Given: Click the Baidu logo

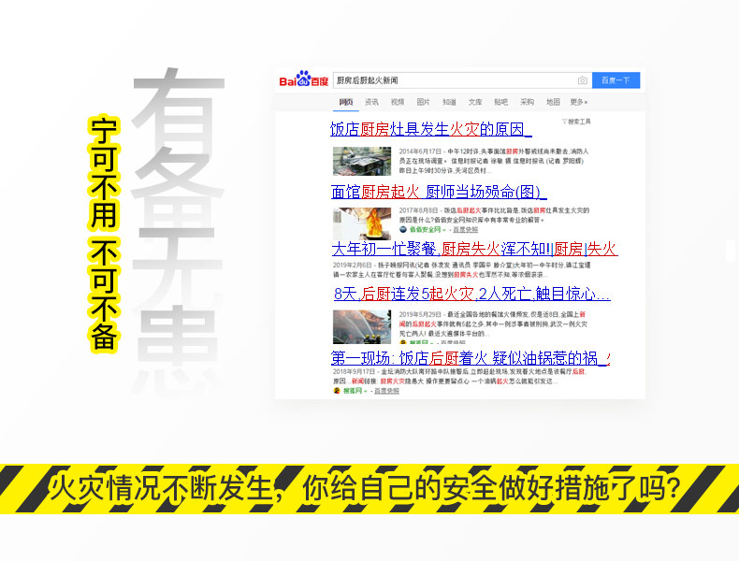Looking at the screenshot, I should coord(303,79).
